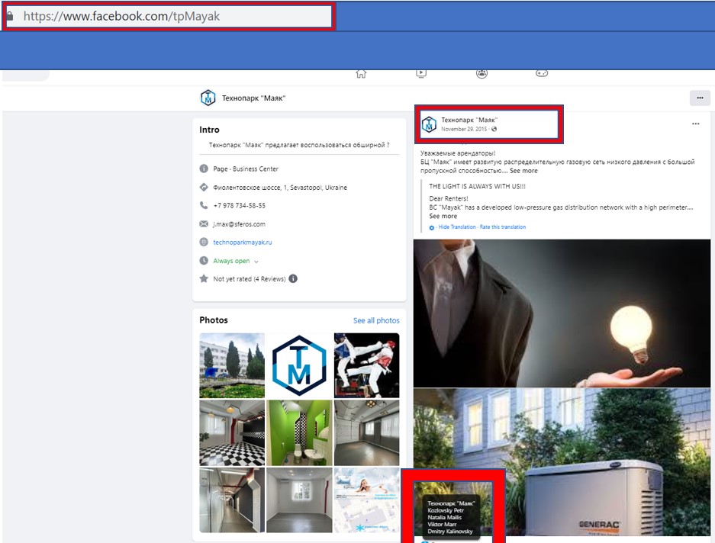Screen dimensions: 715x543
Task: Click the address Фиолентовское шоссе, 1, Sevastopol
Action: tap(280, 188)
